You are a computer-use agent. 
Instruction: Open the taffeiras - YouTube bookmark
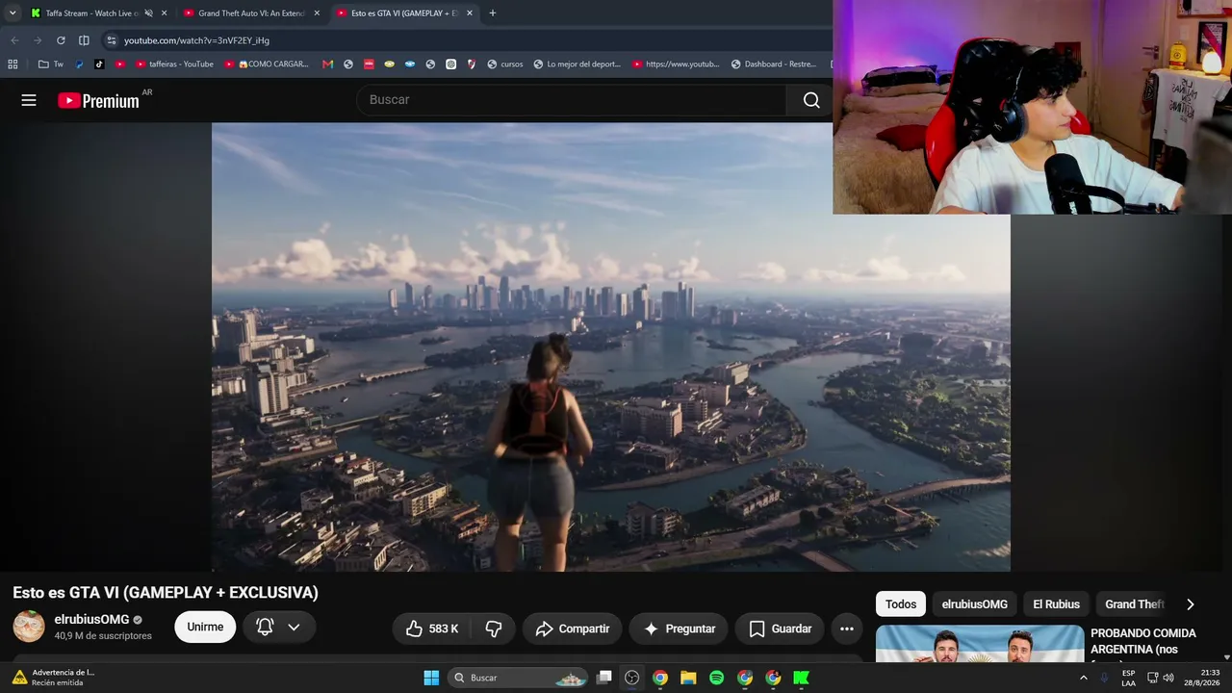point(174,64)
